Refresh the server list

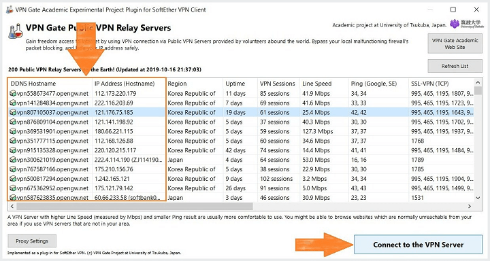(x=455, y=66)
